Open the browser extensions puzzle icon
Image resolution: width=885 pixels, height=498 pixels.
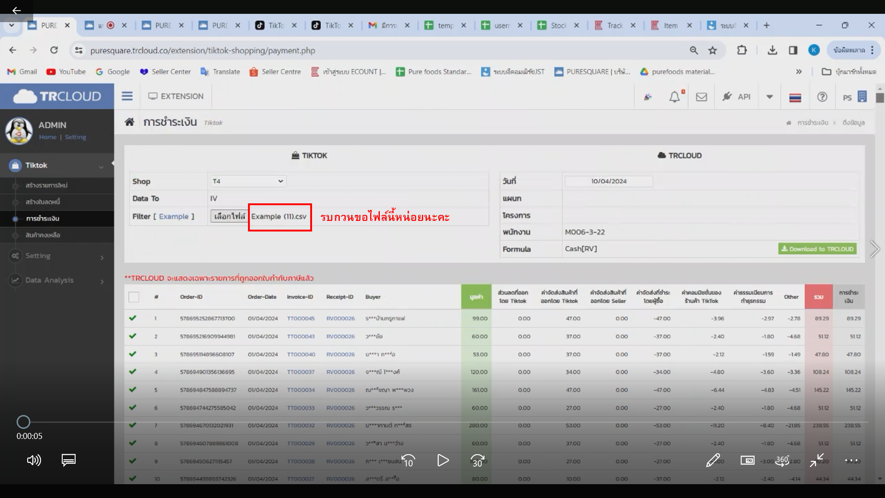click(742, 50)
